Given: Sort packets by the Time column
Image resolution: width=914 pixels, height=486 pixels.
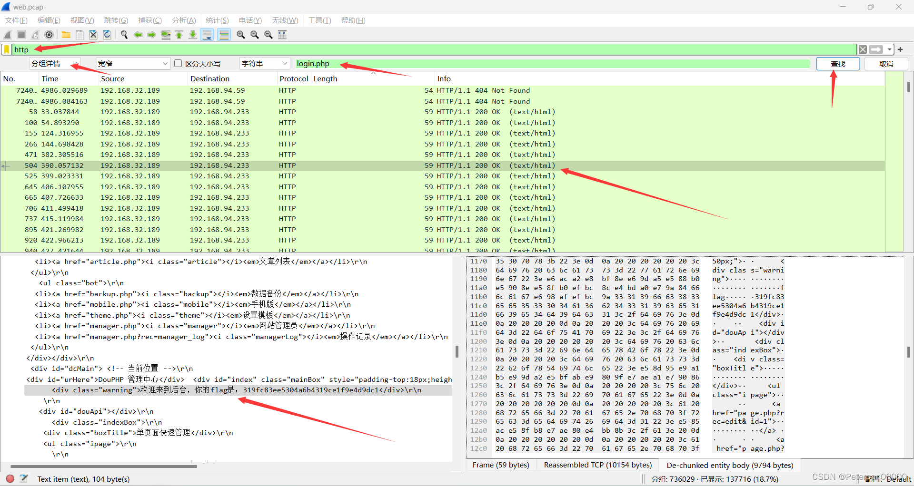Looking at the screenshot, I should (68, 79).
